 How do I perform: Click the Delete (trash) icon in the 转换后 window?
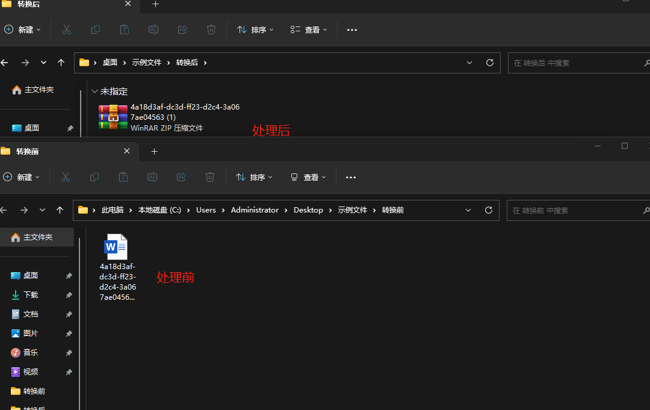[x=211, y=30]
